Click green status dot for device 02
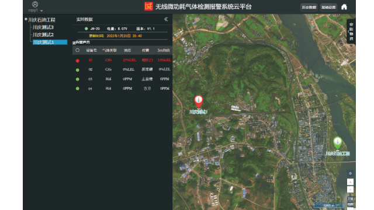 pyautogui.click(x=78, y=70)
